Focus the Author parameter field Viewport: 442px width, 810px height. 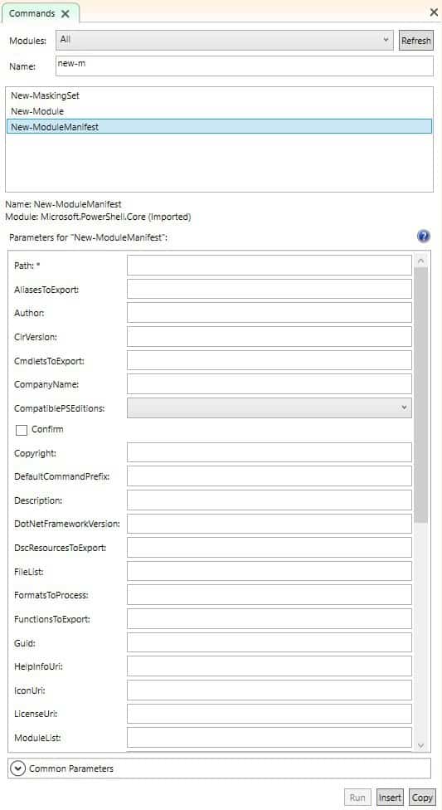pos(269,313)
